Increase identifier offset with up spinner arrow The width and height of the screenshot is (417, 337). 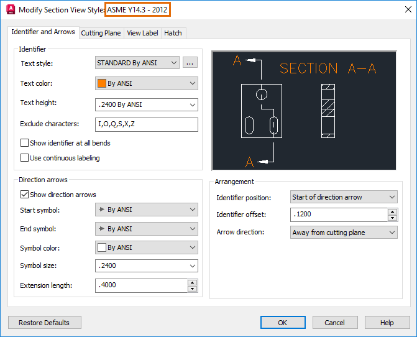[393, 212]
